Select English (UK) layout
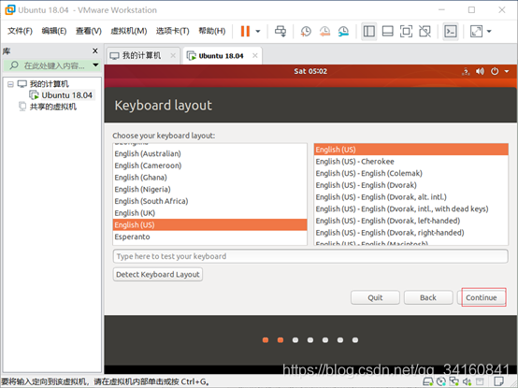This screenshot has width=518, height=388. tap(209, 213)
